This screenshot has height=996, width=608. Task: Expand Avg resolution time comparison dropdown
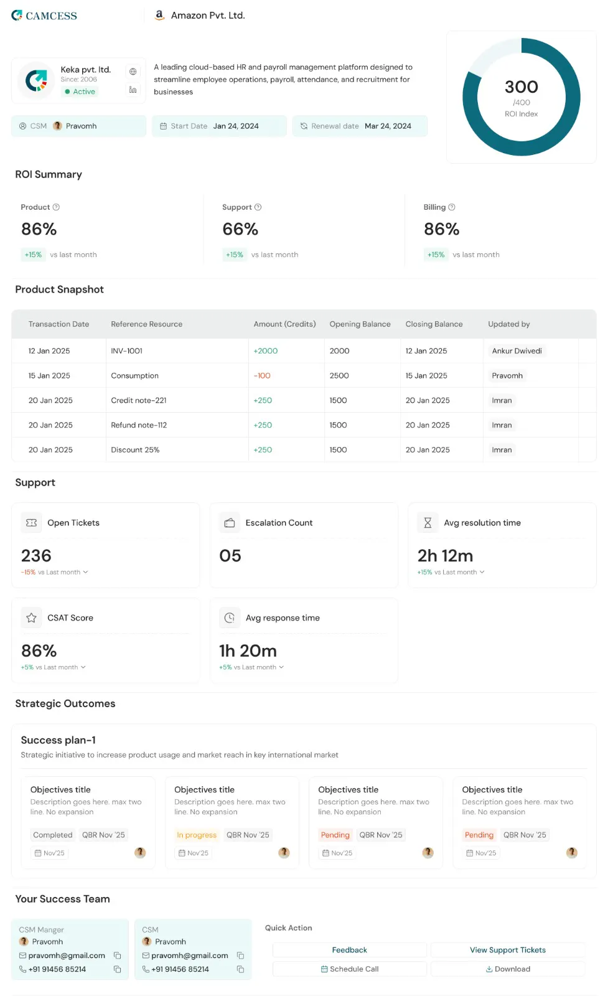pos(482,572)
